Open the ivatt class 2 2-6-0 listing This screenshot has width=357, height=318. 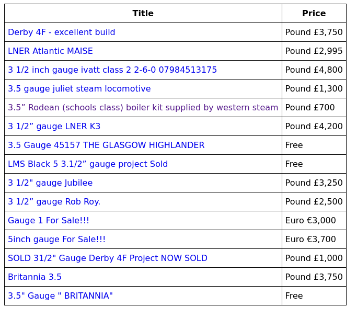tap(112, 70)
